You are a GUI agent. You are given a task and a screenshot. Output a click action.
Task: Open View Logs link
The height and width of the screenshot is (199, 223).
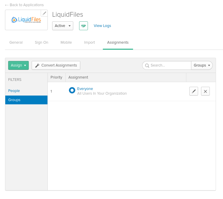click(102, 26)
